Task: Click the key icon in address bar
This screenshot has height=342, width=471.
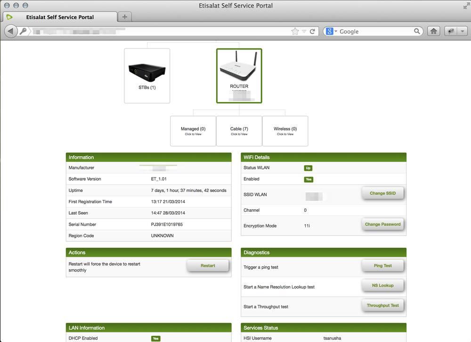Action: point(23,31)
